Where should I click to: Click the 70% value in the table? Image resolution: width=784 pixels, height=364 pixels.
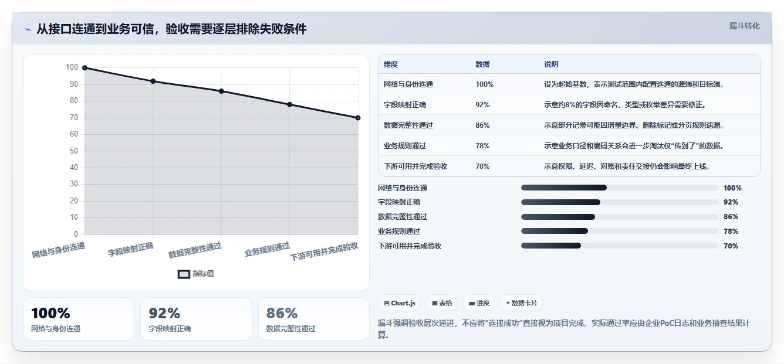click(482, 166)
